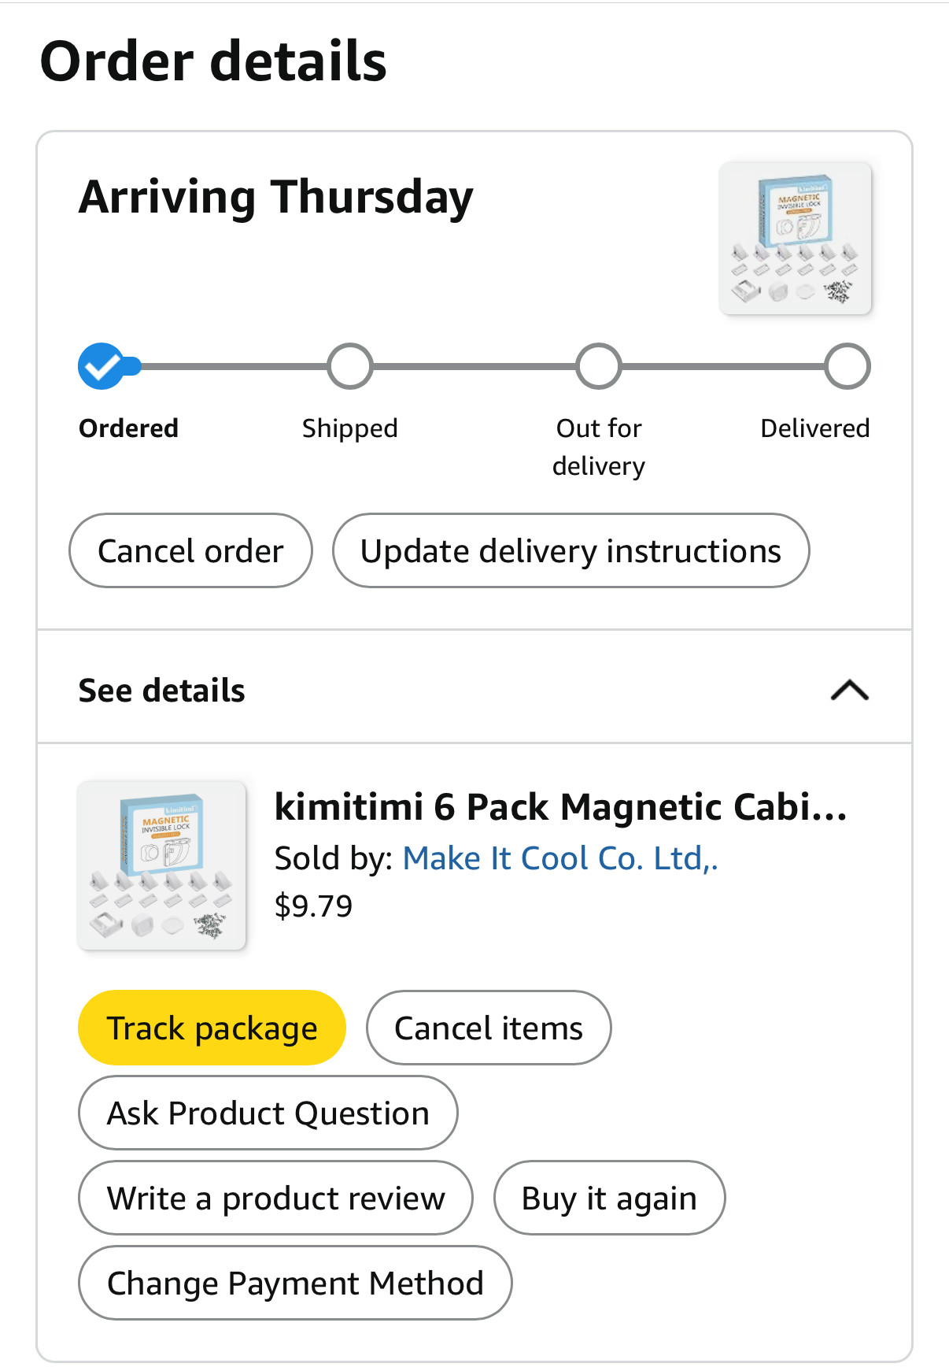Image resolution: width=949 pixels, height=1367 pixels.
Task: Click the See details section header
Action: 162,691
